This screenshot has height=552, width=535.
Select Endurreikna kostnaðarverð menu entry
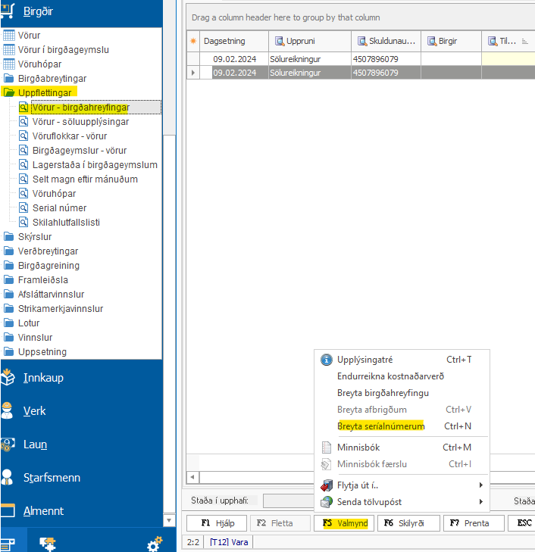pos(390,376)
